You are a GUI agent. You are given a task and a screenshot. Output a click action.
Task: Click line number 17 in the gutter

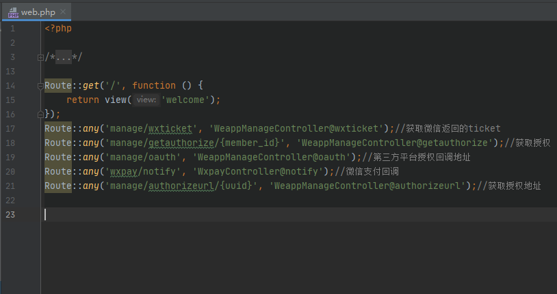pos(10,128)
